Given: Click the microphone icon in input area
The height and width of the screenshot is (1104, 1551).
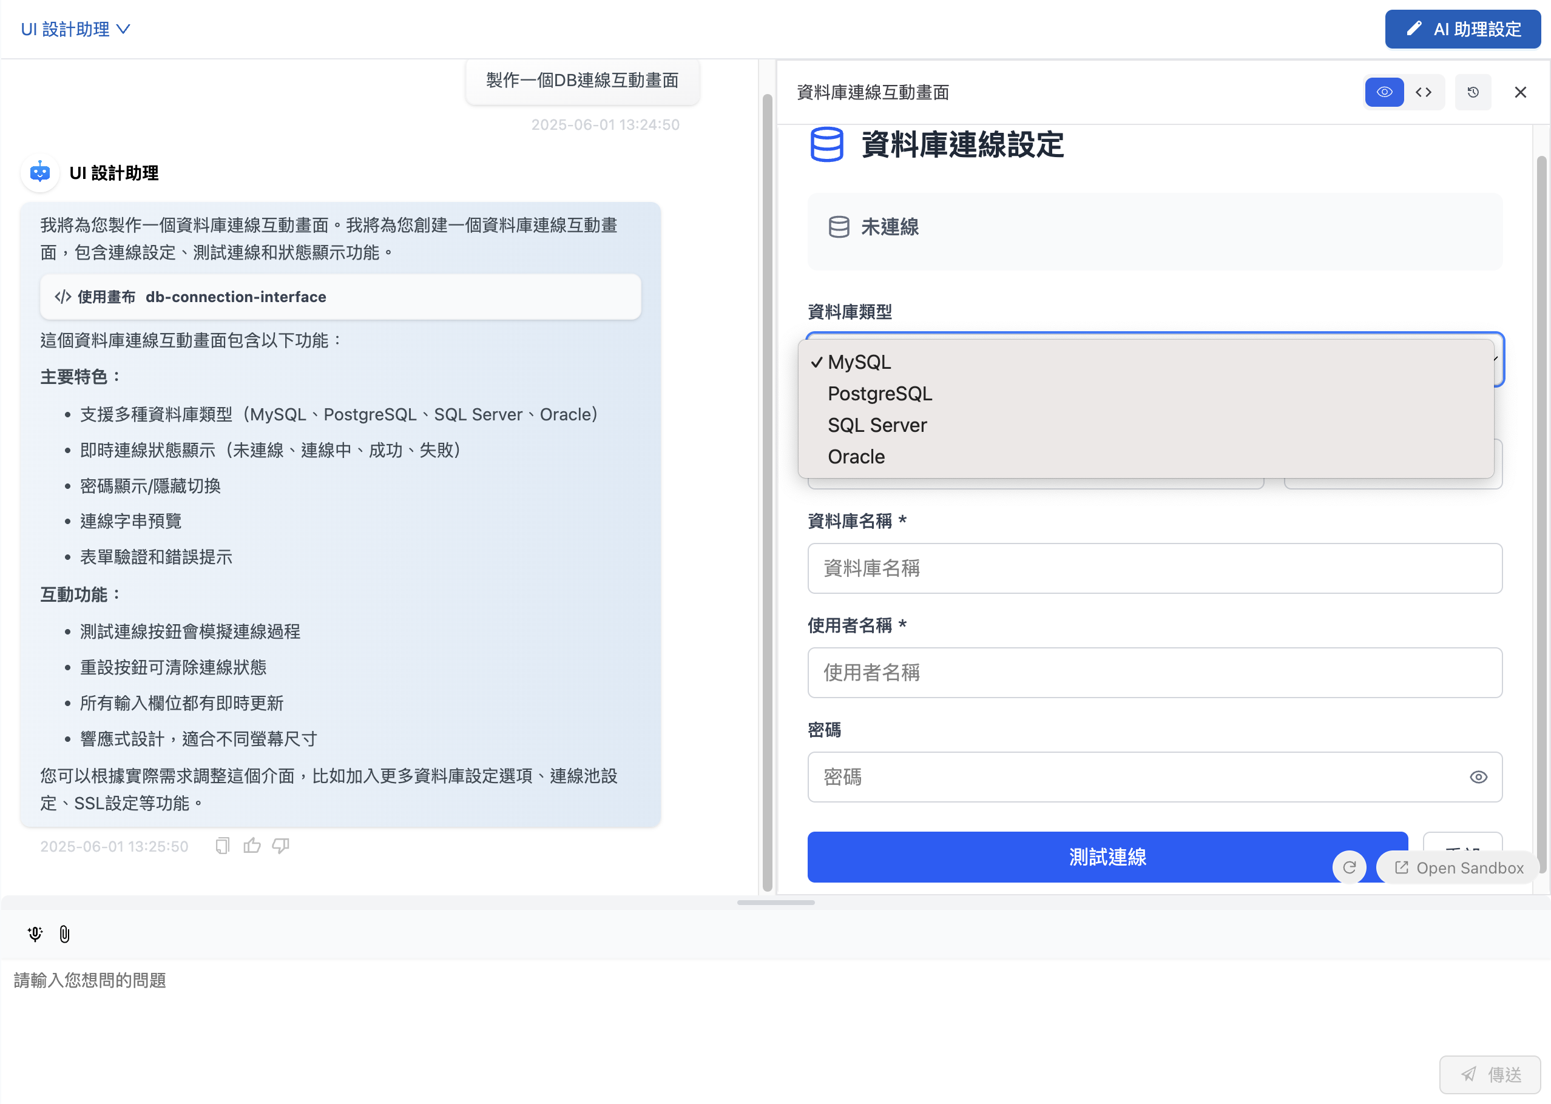Looking at the screenshot, I should pyautogui.click(x=35, y=934).
